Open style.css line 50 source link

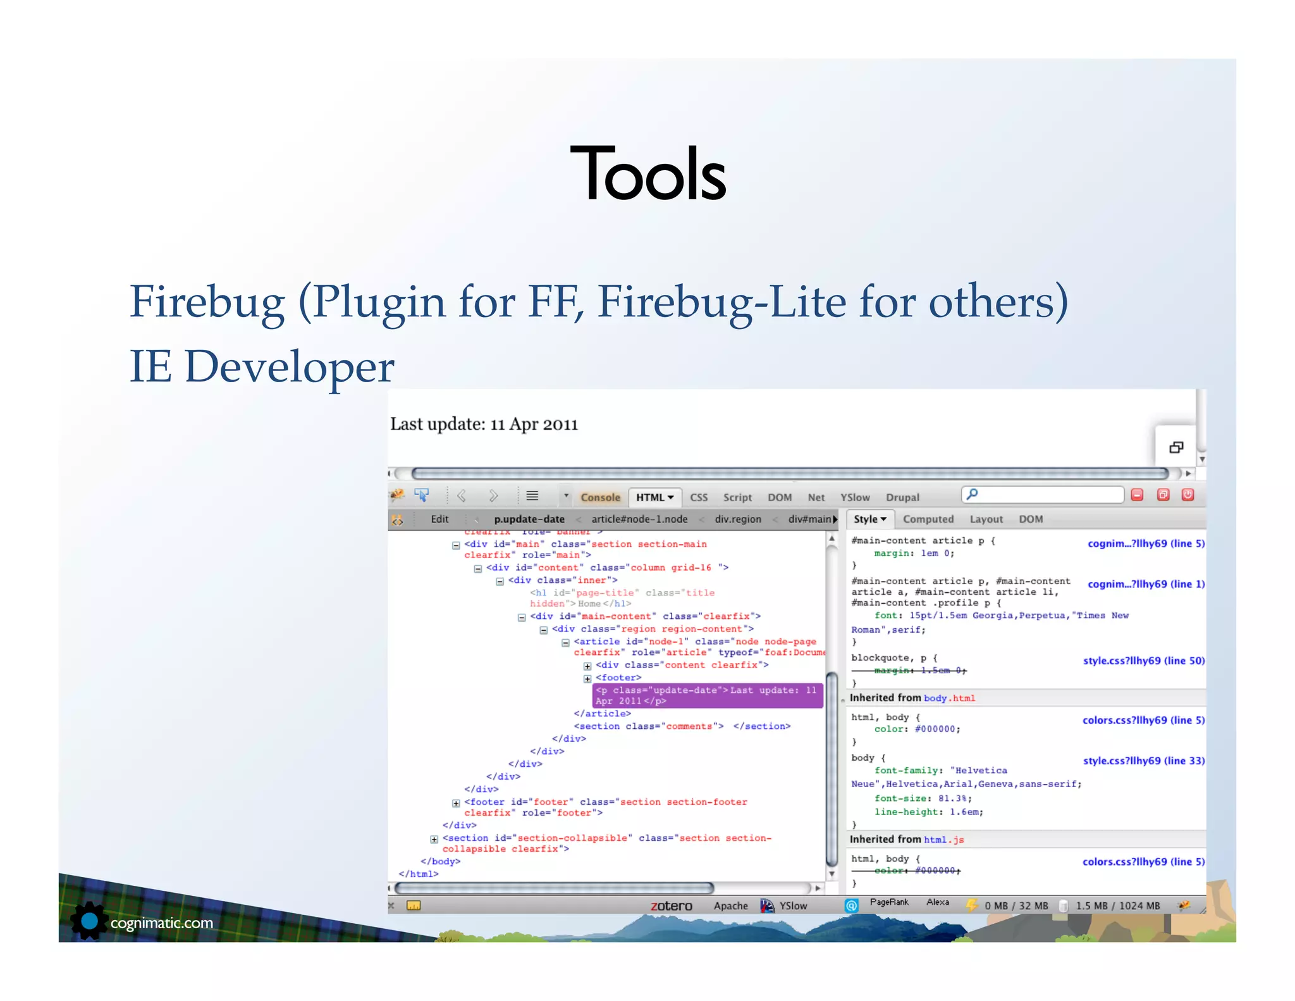[x=1143, y=661]
